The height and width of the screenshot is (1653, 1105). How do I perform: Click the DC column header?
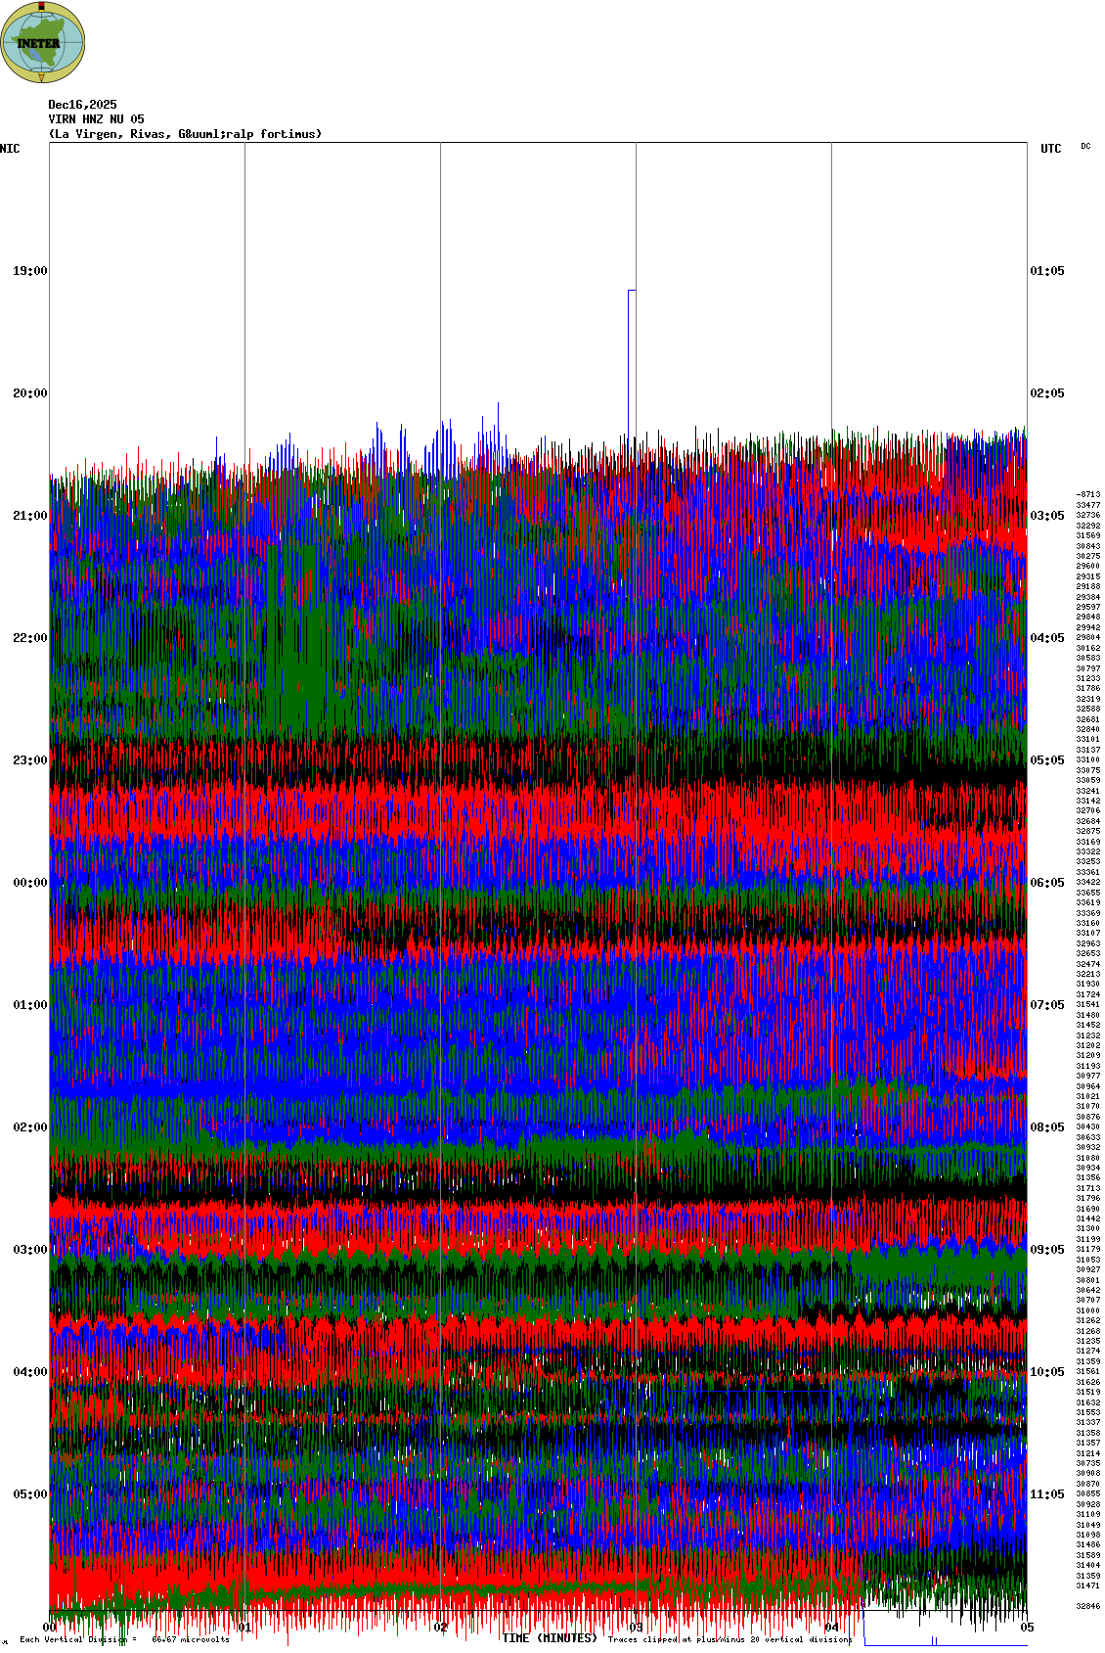click(x=1085, y=147)
